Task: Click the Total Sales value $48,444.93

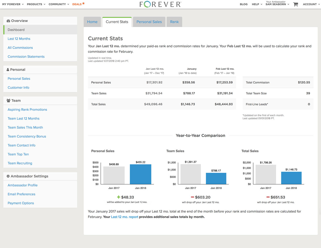Action: [224, 104]
